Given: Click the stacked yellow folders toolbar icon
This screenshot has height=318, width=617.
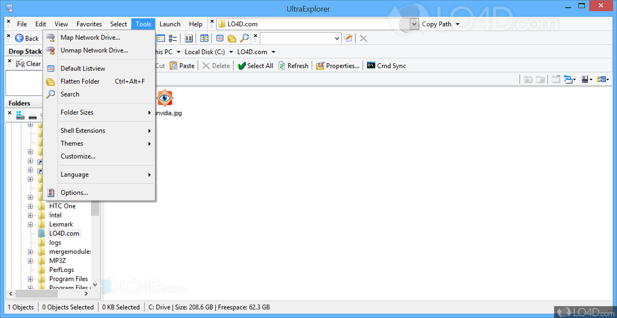Looking at the screenshot, I should (x=232, y=39).
